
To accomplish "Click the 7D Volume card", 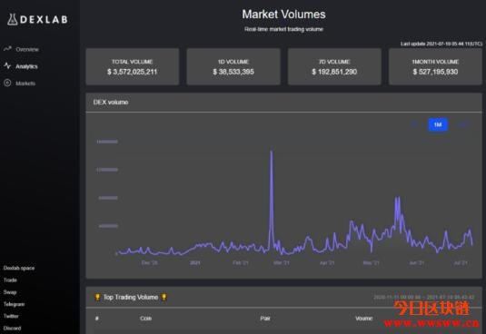I will click(x=334, y=66).
